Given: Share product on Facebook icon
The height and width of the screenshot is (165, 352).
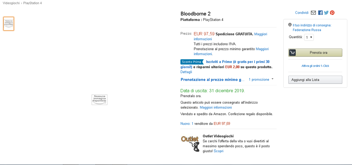Looking at the screenshot, I should (320, 13).
